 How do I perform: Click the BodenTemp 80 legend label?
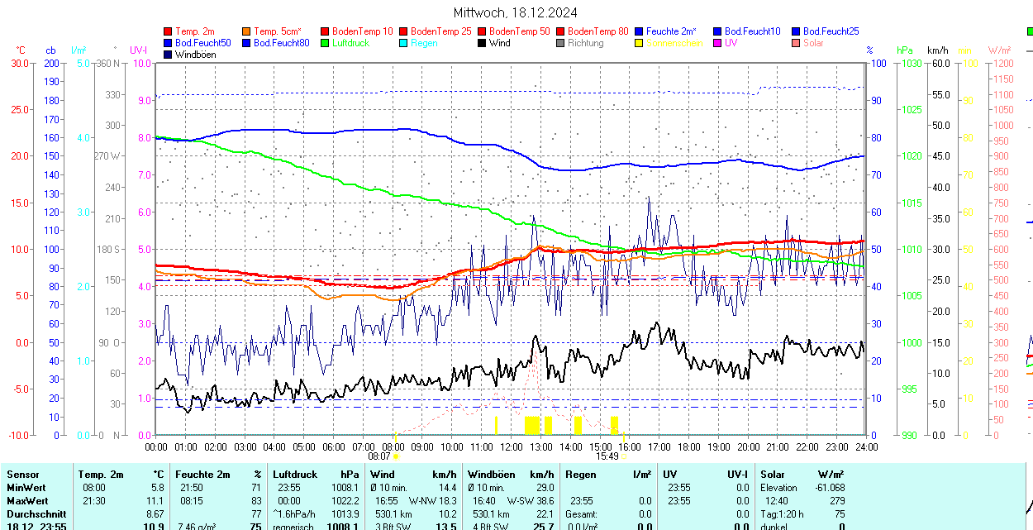(600, 31)
